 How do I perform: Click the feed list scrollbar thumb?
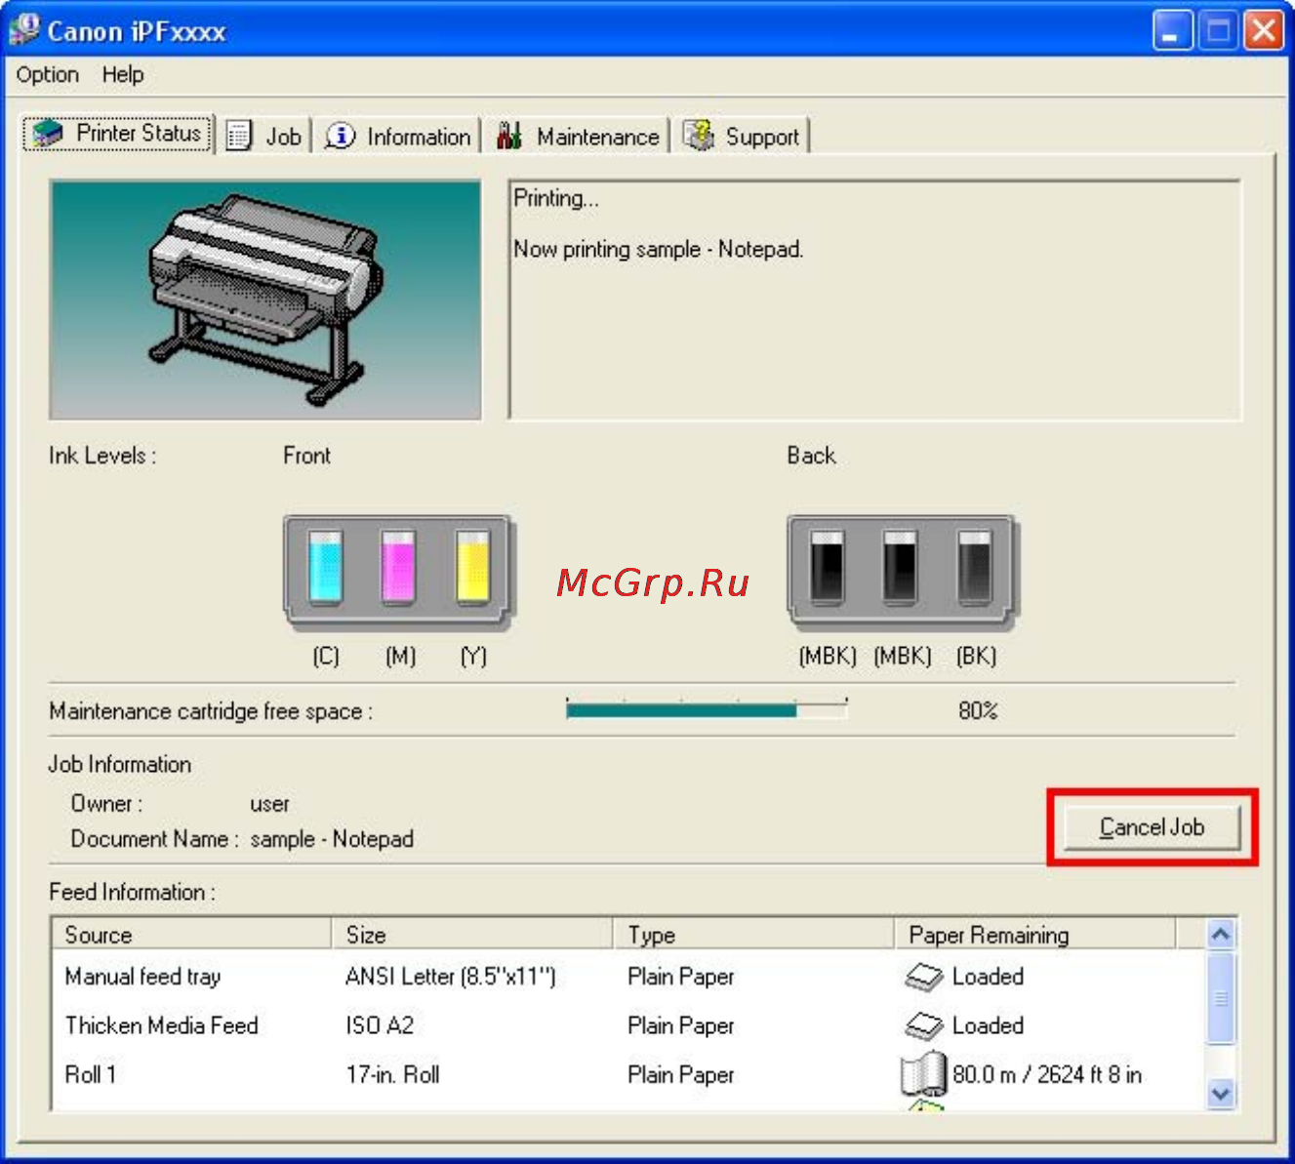[x=1221, y=998]
